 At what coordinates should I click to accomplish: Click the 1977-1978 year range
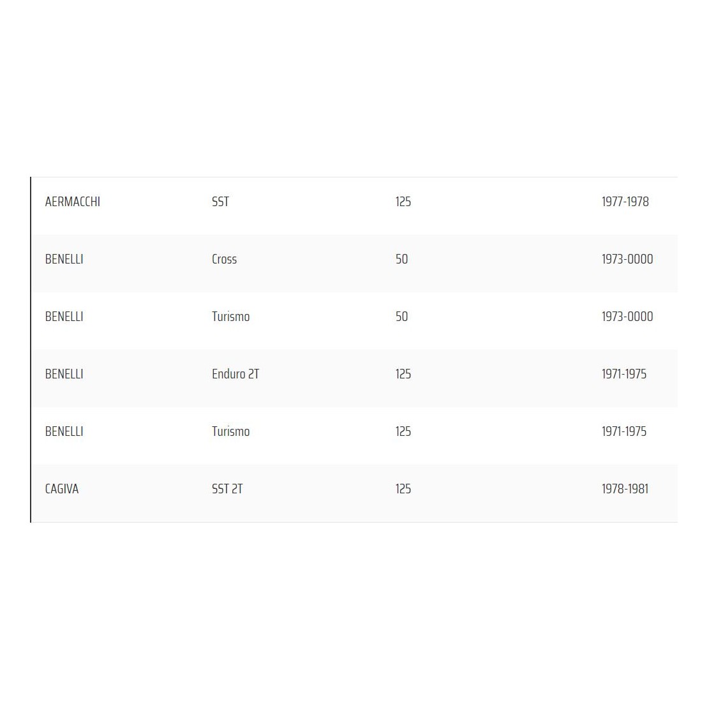[625, 202]
